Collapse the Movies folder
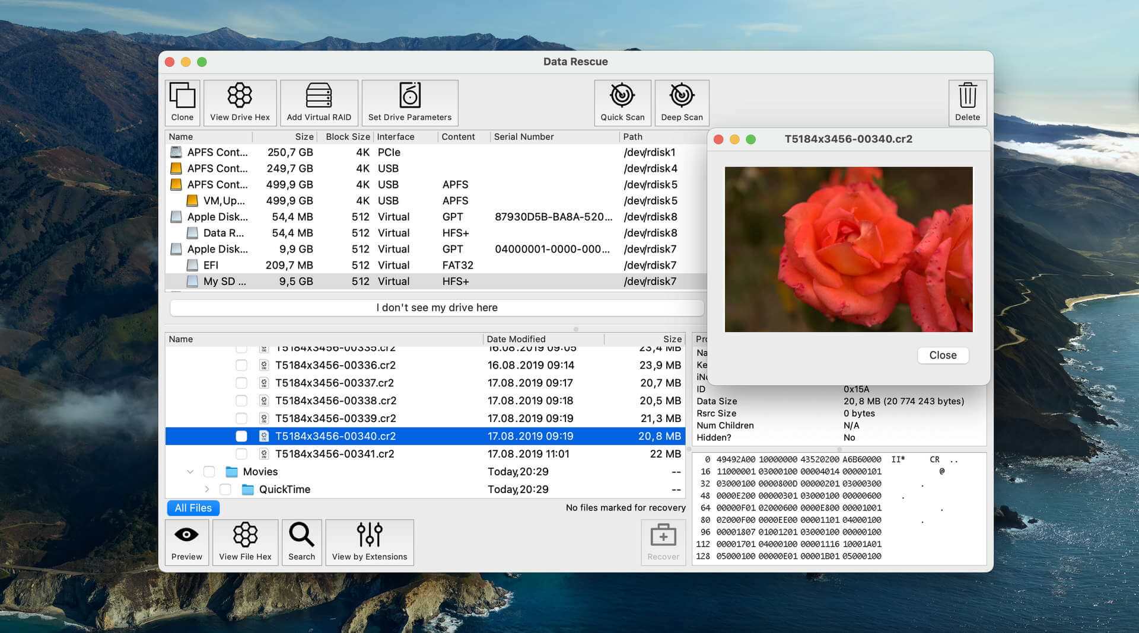The image size is (1139, 633). pos(190,472)
